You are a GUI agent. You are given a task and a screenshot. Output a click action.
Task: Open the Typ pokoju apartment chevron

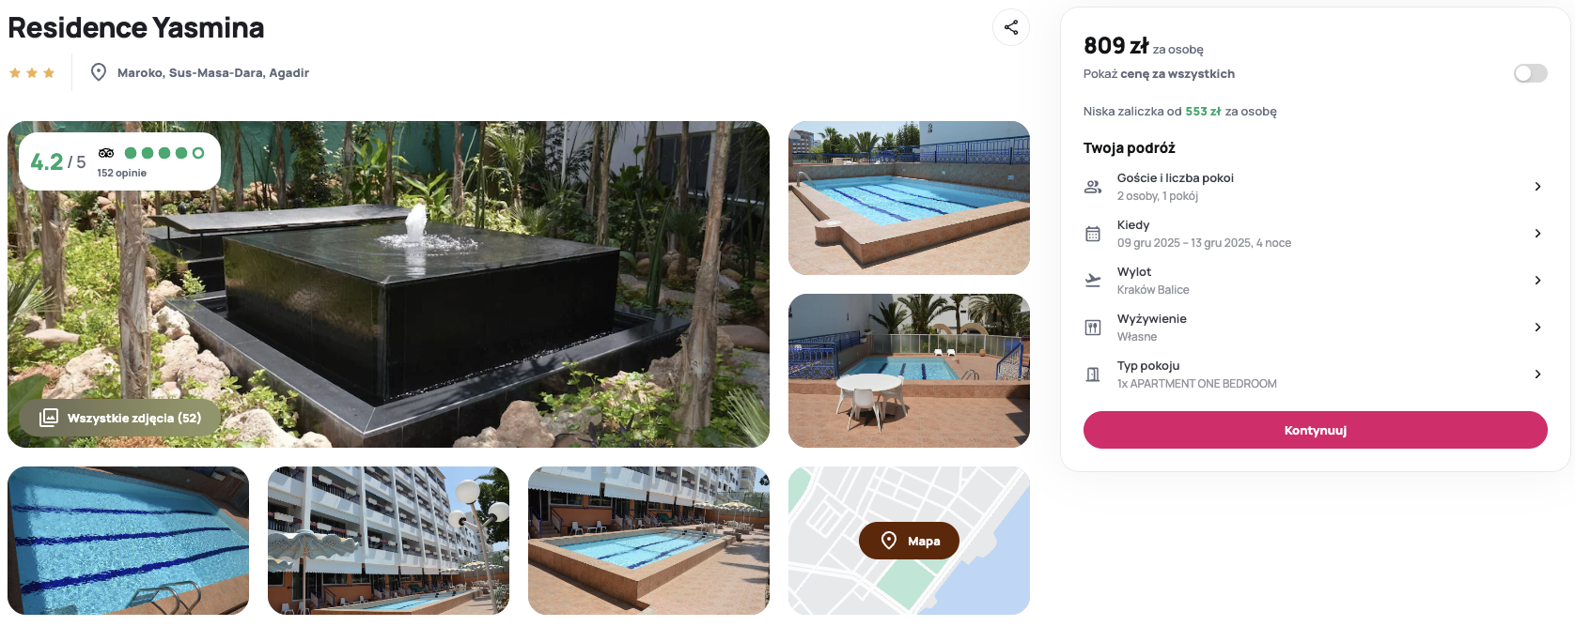pyautogui.click(x=1537, y=374)
